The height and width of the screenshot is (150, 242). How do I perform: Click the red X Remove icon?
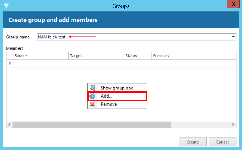tap(92, 104)
